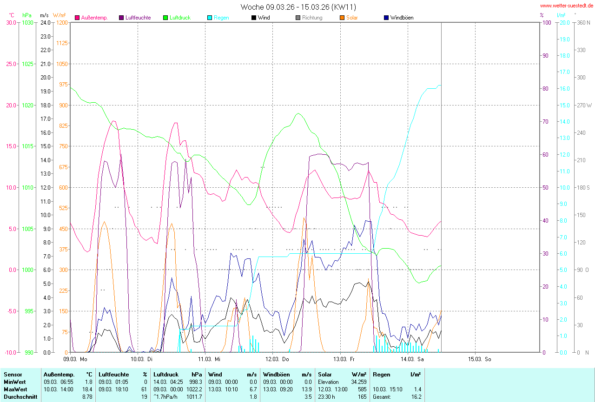Click the MaxWert row label
595x402 pixels.
(15, 389)
